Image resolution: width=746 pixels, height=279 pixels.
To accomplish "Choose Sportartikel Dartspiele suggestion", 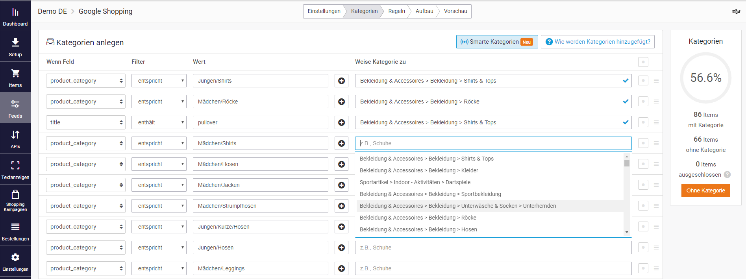I will coord(490,182).
